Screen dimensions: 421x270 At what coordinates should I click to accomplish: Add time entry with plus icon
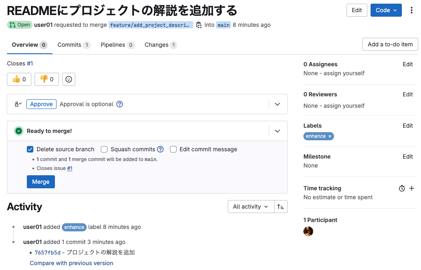[412, 188]
